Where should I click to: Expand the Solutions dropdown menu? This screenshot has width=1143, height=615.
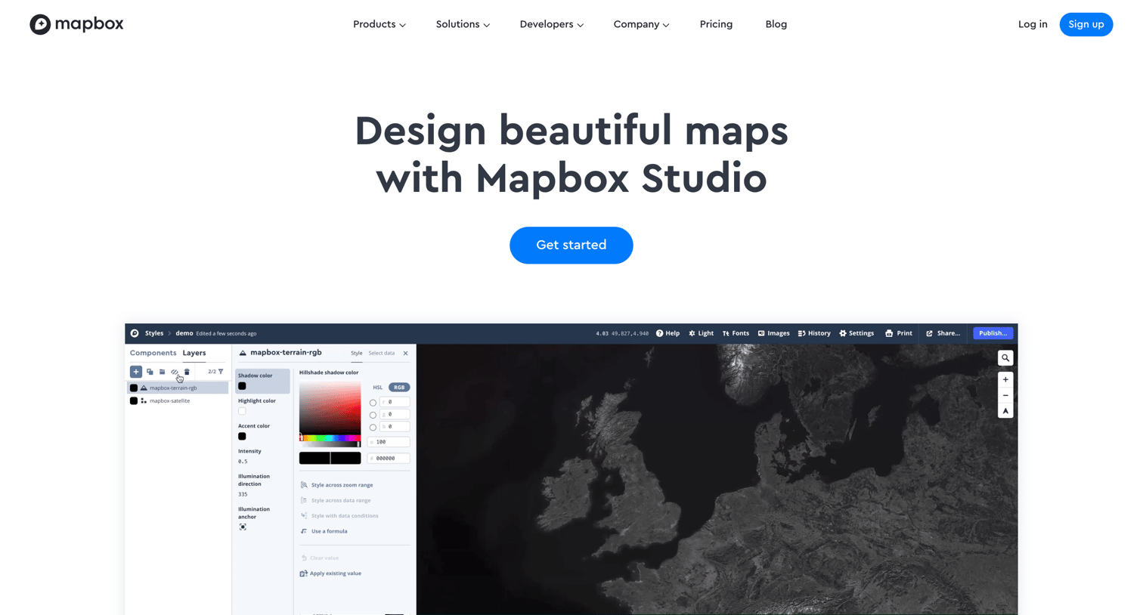point(463,24)
